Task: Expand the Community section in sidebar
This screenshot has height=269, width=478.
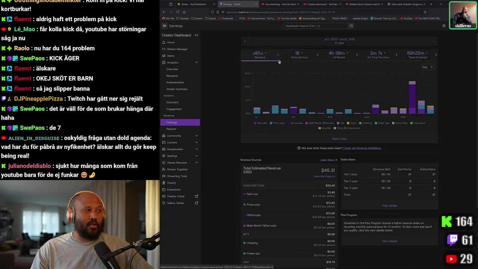Action: (x=196, y=136)
